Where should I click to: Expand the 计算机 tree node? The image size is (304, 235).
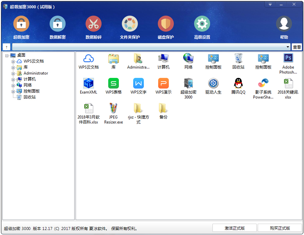13,80
